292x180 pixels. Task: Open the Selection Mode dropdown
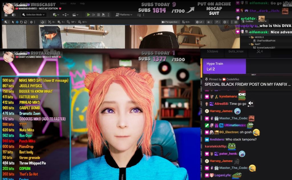(33, 15)
